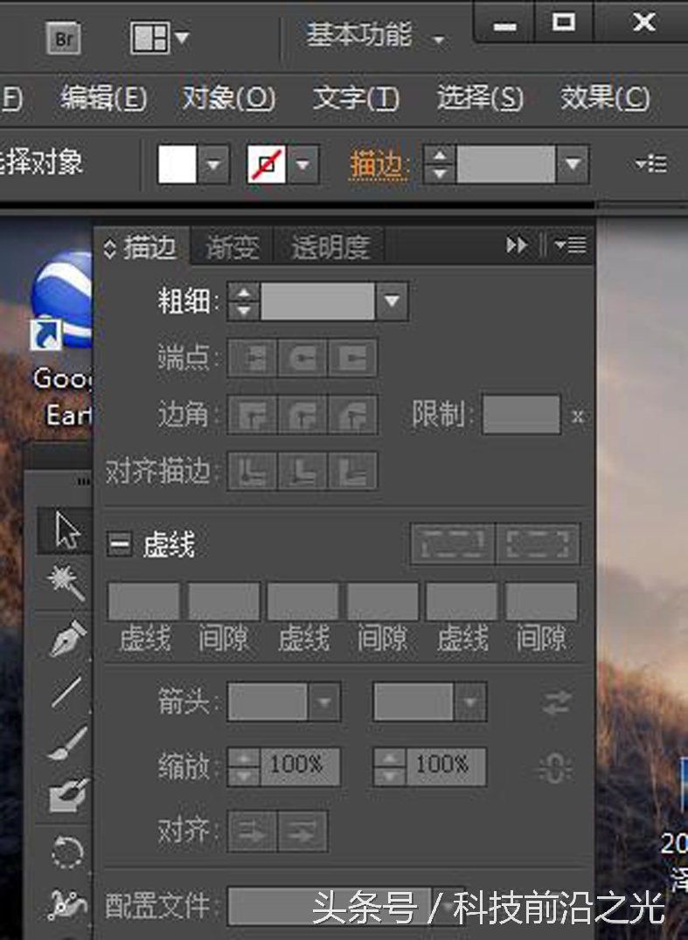Viewport: 688px width, 940px height.
Task: Open the 编辑(E) menu
Action: 103,97
